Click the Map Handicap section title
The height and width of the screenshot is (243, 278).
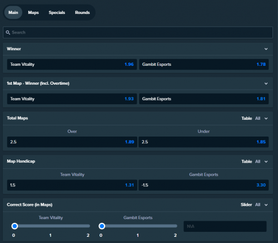click(21, 161)
